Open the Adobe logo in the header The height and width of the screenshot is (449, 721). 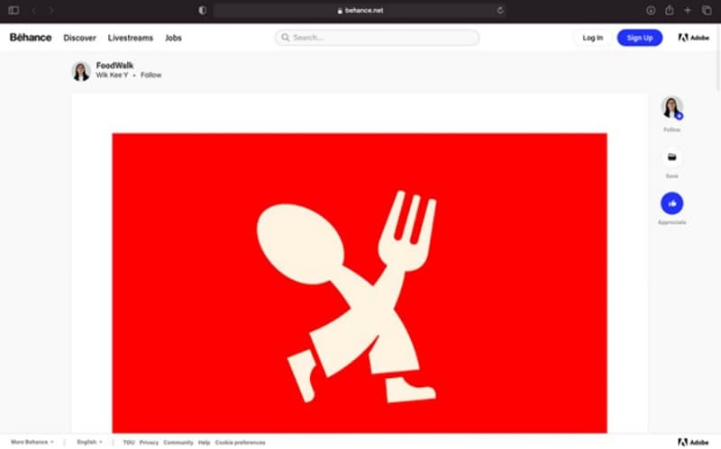click(x=693, y=38)
